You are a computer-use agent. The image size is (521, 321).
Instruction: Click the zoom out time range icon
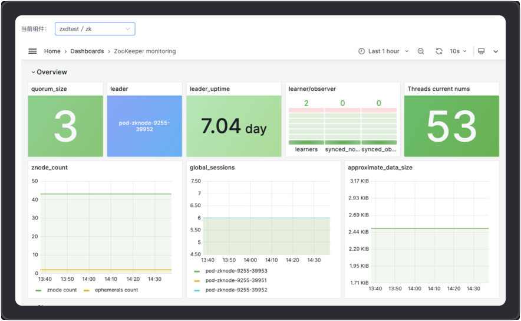click(421, 51)
